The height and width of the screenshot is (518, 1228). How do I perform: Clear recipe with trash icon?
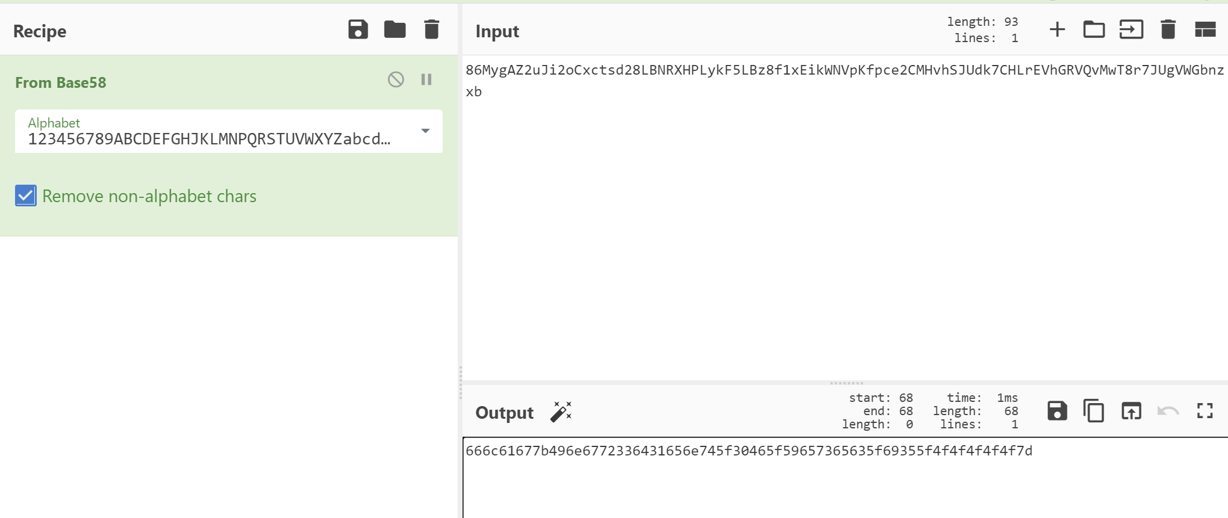pos(432,29)
